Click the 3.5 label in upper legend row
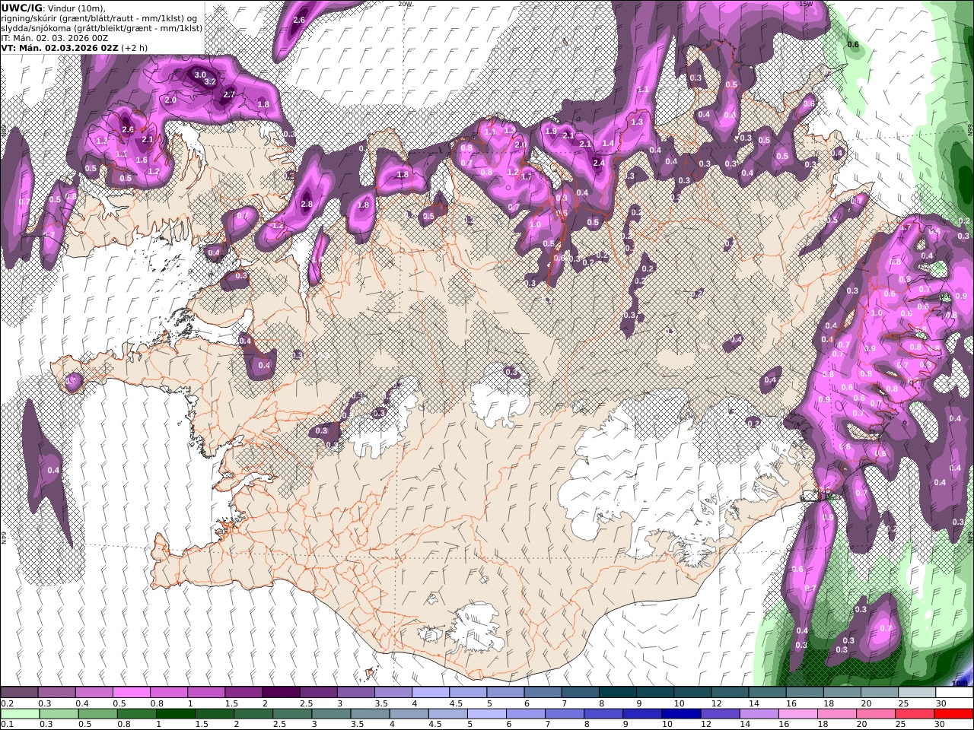 (382, 703)
